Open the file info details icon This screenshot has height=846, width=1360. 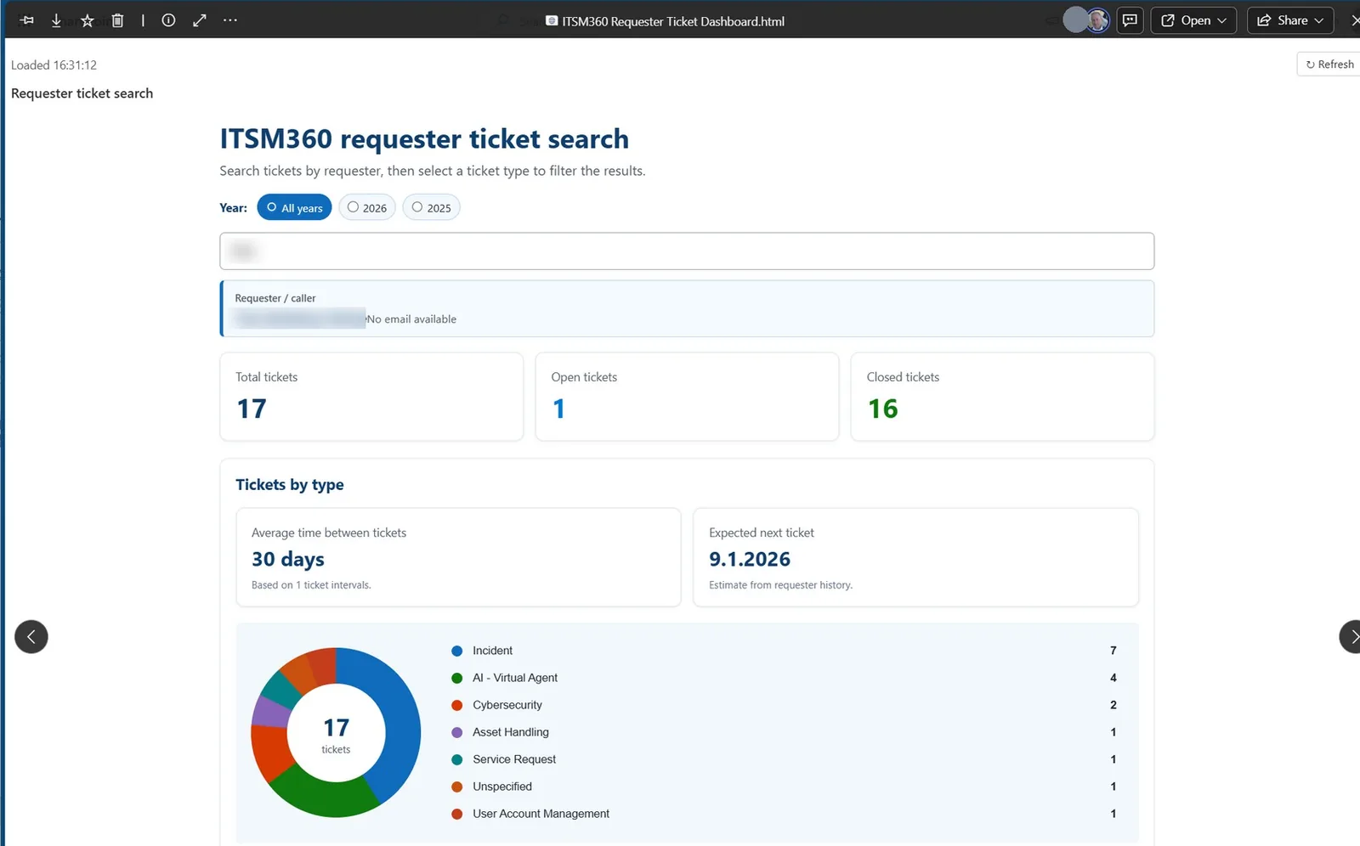168,20
